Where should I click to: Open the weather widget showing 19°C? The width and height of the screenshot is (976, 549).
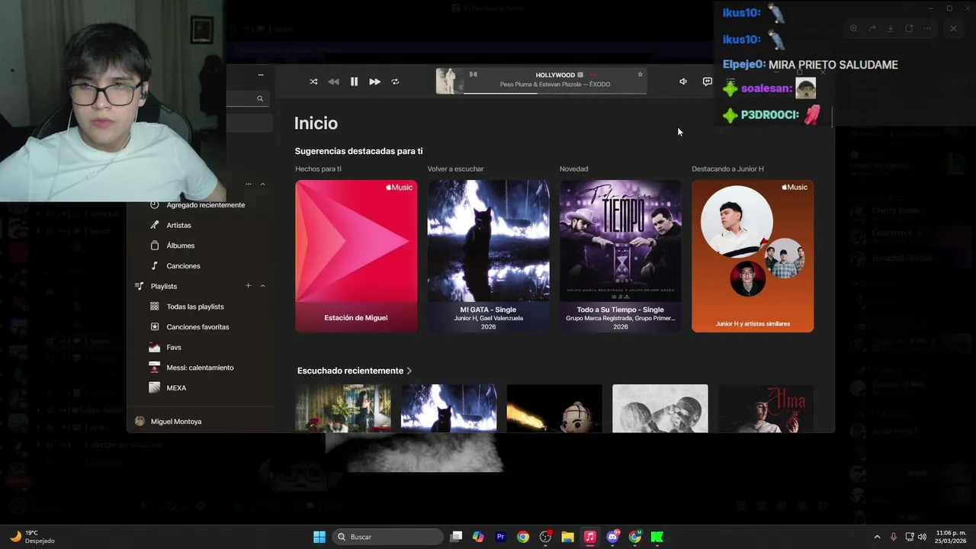(32, 537)
